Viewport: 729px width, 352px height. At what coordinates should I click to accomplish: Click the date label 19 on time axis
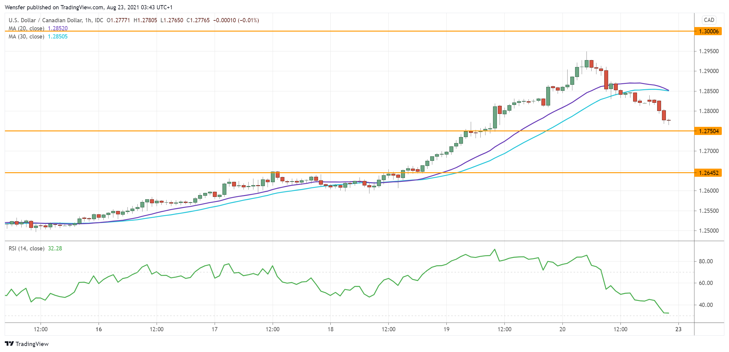446,329
